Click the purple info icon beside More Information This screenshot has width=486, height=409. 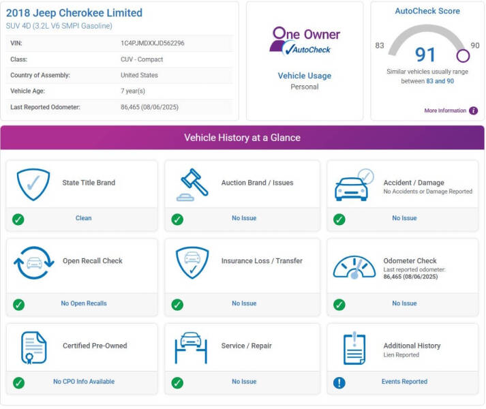coord(473,110)
